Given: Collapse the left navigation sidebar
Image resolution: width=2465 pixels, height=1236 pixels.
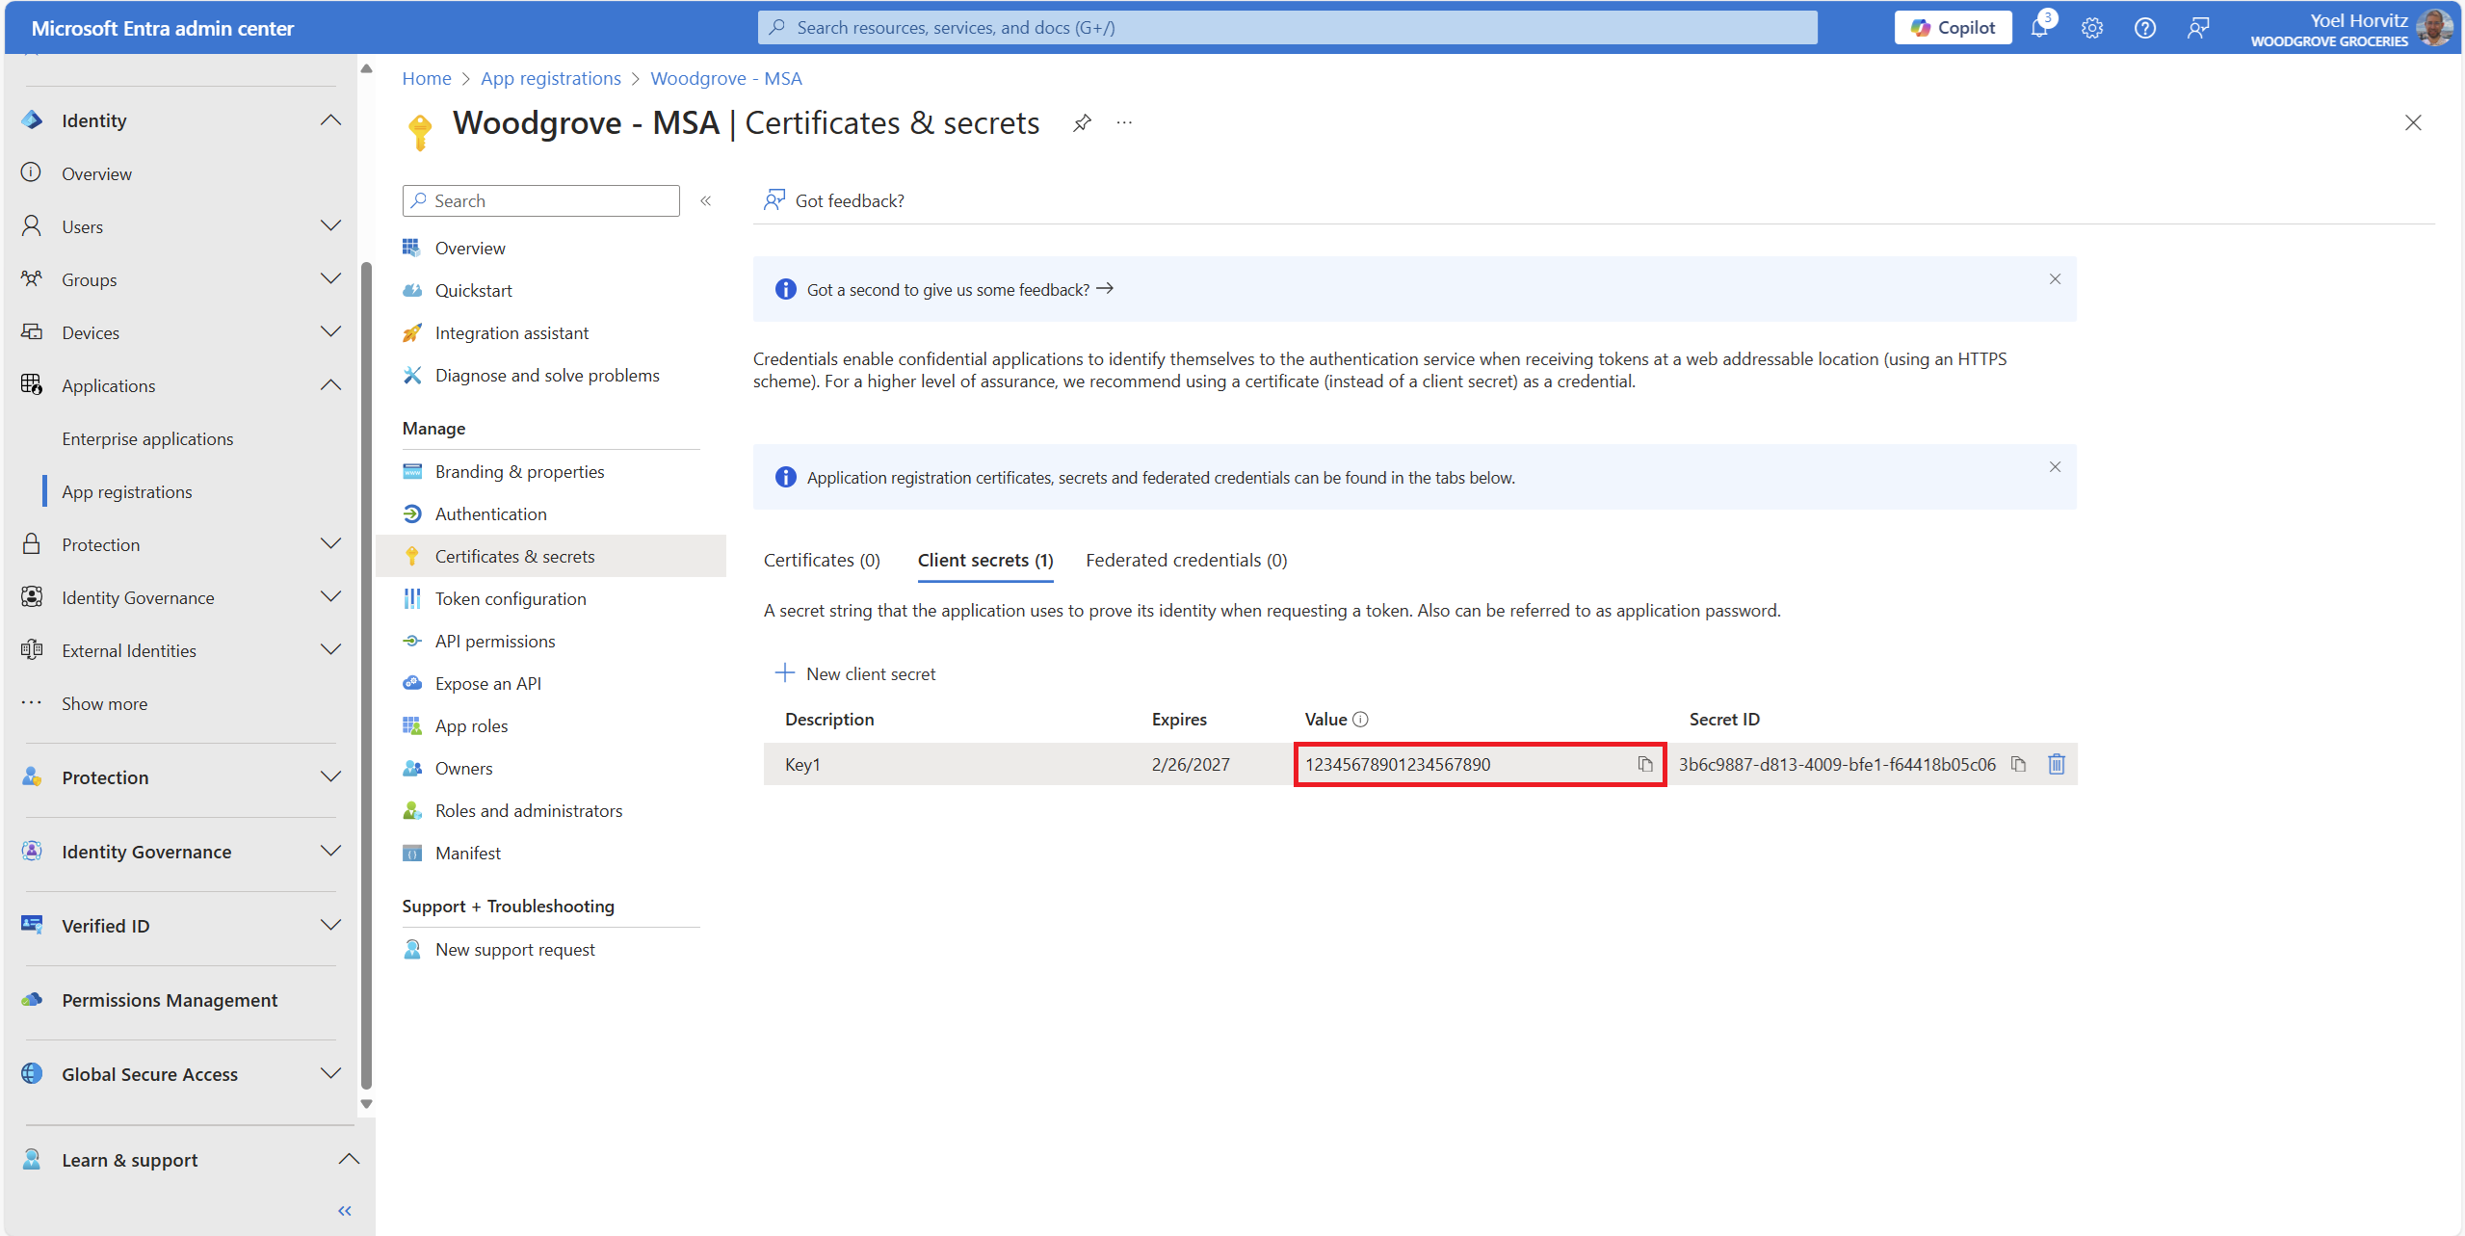Looking at the screenshot, I should click(344, 1211).
